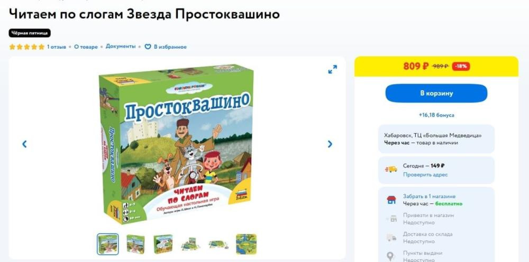Open the Документы section
Image resolution: width=529 pixels, height=262 pixels.
tap(121, 46)
